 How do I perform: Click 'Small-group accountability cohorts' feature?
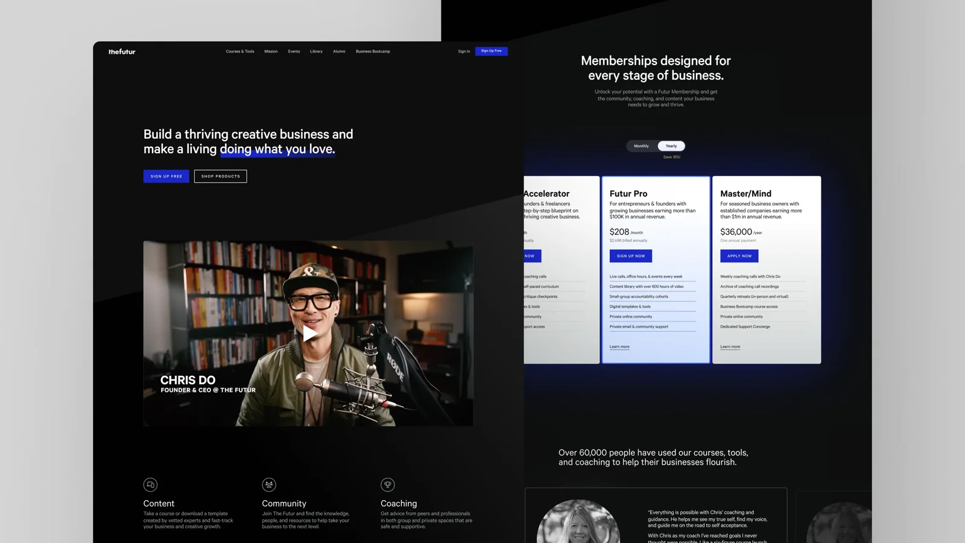tap(639, 296)
